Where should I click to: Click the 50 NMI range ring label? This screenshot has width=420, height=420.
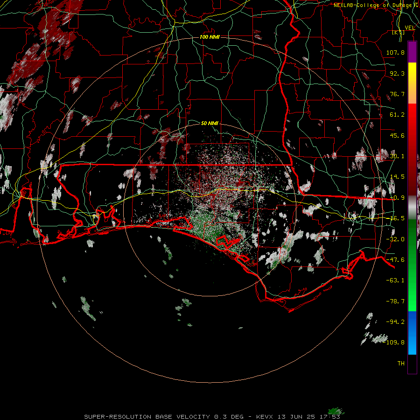pyautogui.click(x=210, y=123)
